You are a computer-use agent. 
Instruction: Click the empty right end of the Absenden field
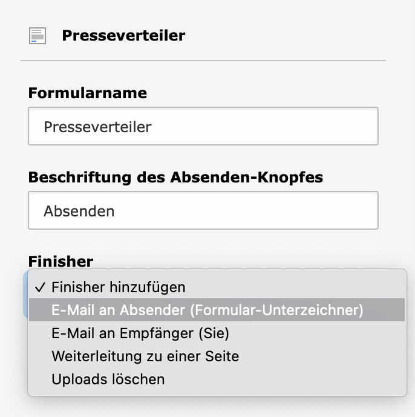pyautogui.click(x=339, y=211)
